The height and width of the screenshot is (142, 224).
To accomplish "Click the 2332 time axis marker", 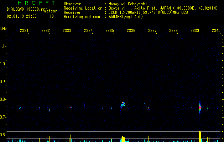I will [x=46, y=30].
